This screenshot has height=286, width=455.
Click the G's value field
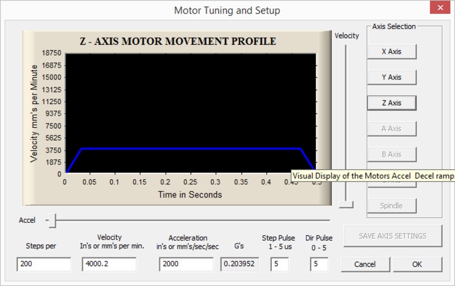pyautogui.click(x=239, y=264)
